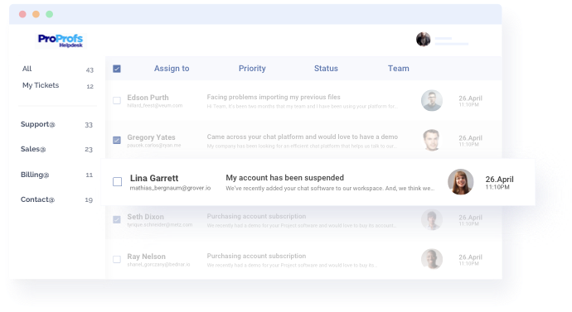
Task: Open the Priority dropdown
Action: (x=252, y=69)
